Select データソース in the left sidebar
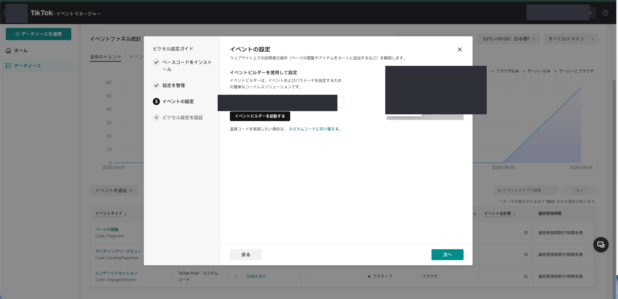Image resolution: width=618 pixels, height=299 pixels. pos(27,66)
